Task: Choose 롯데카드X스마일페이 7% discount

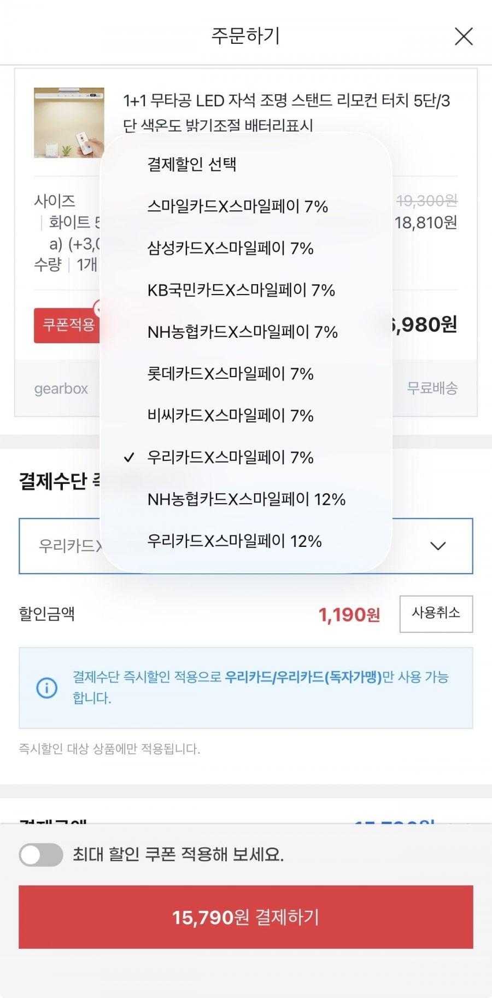Action: (x=230, y=374)
